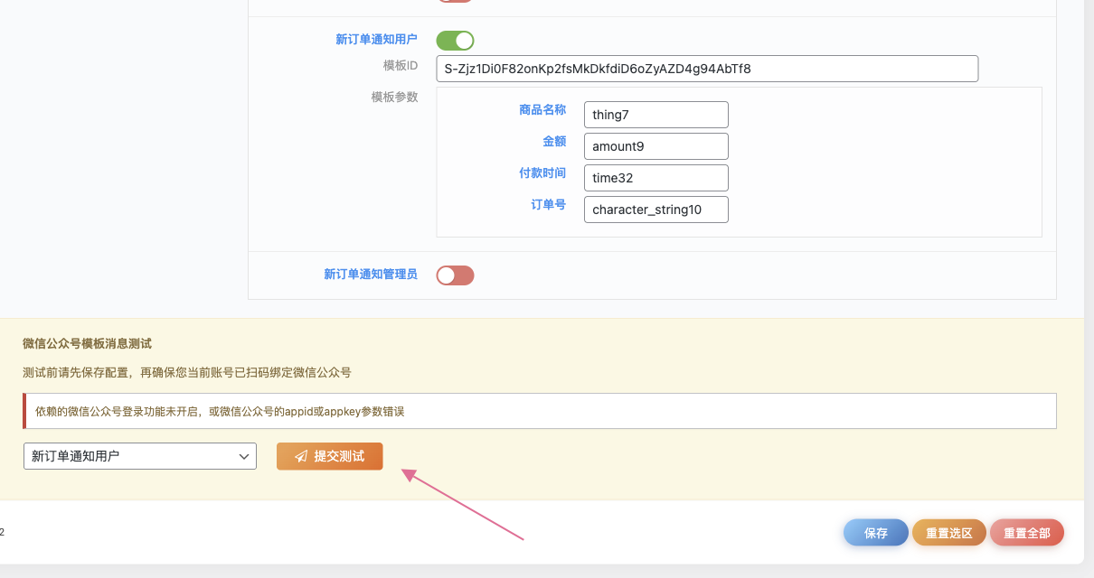Screen dimensions: 1094x578
Task: Click the 商品名称 parameter label
Action: click(542, 108)
